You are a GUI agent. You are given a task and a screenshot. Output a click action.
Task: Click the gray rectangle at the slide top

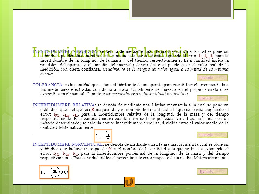click(181, 8)
